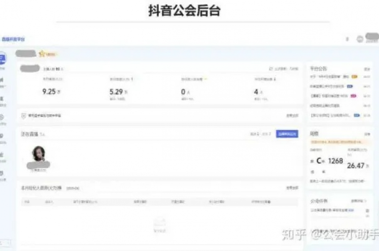This screenshot has height=251, width=379.
Task: Open 查看全部 link for 本月经纪人 ranking section
Action: (292, 188)
